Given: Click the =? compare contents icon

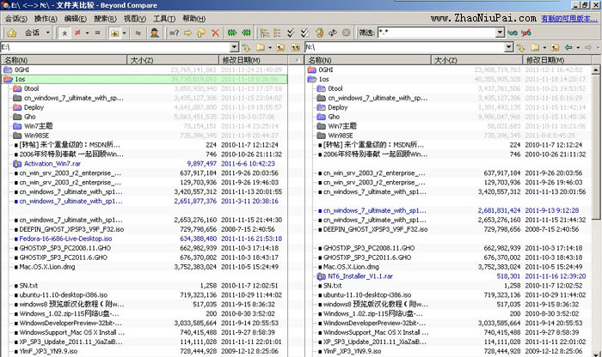Looking at the screenshot, I should (x=174, y=33).
